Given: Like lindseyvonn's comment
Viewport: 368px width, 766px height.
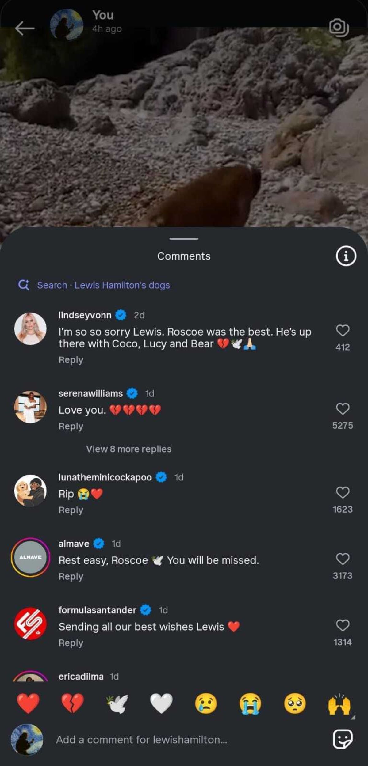Looking at the screenshot, I should tap(343, 330).
